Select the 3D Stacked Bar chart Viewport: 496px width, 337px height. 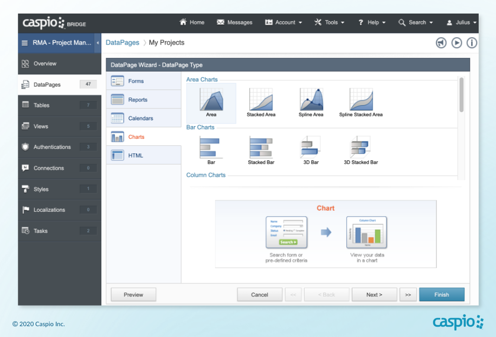(x=361, y=147)
